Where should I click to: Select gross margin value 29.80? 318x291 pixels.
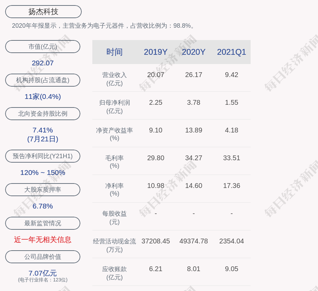point(156,158)
